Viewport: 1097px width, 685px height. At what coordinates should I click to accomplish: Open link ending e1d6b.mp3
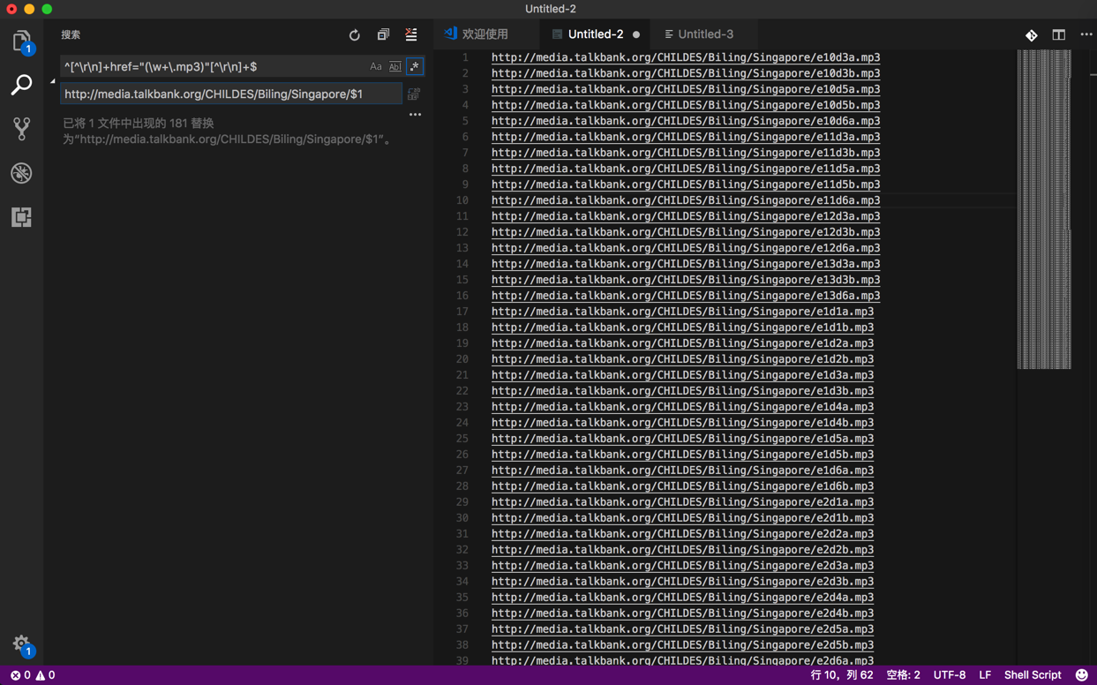[x=682, y=486]
